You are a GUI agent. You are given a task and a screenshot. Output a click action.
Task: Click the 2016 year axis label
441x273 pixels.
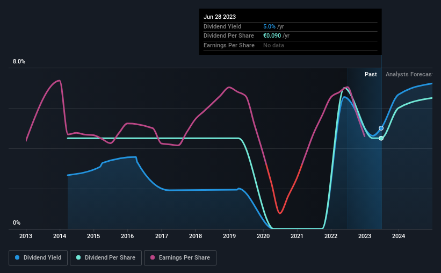tap(127, 236)
